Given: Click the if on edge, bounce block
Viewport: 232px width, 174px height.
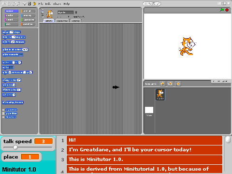Looking at the screenshot, I should tap(13, 102).
